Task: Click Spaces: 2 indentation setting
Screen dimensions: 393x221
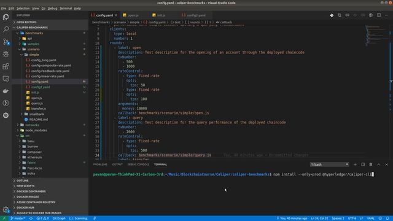Action: click(x=338, y=219)
